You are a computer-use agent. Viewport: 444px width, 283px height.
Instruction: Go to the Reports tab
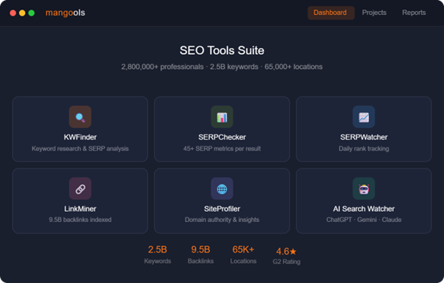pos(413,13)
